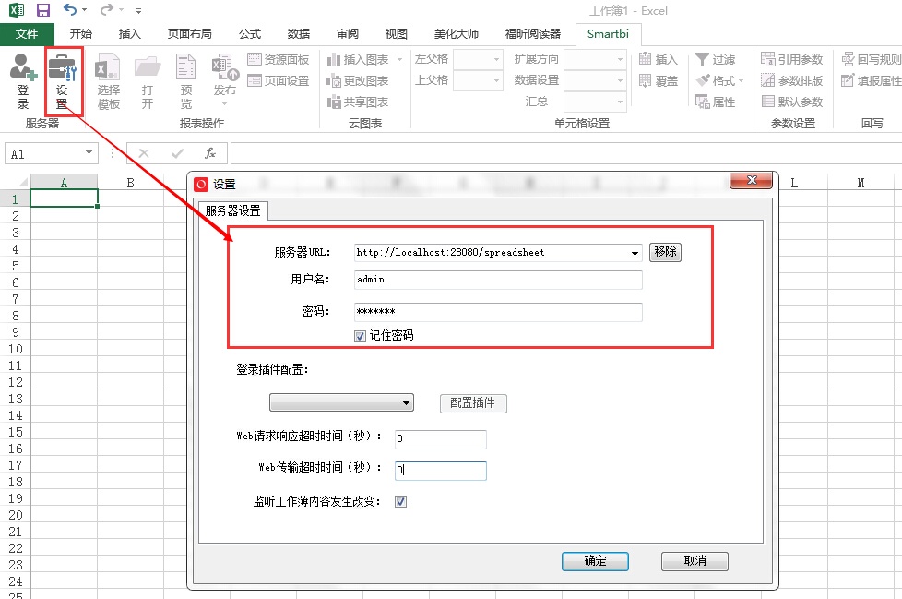The image size is (902, 599).
Task: Switch to the 插入 ribbon tab
Action: (x=129, y=34)
